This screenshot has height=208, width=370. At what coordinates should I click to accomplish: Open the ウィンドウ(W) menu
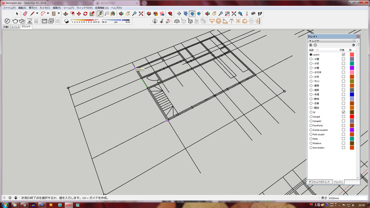click(x=85, y=8)
